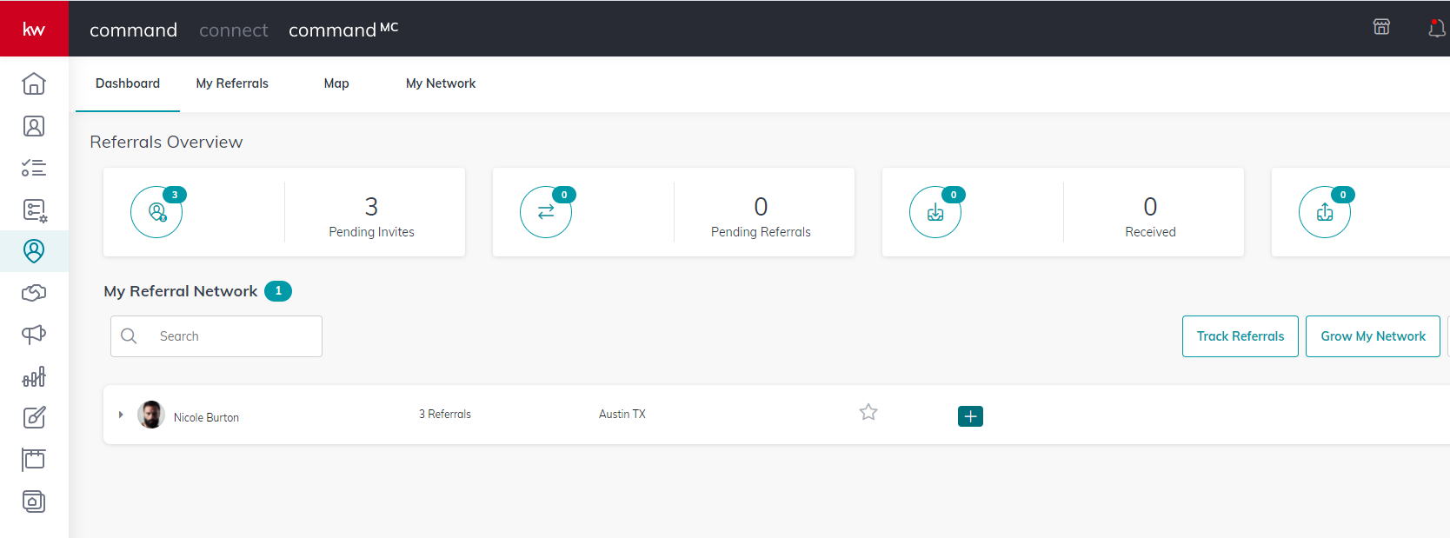
Task: Click the Pending Referrals swap-arrows icon
Action: point(546,212)
